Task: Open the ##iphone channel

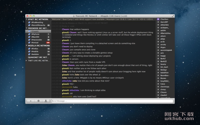Action: coord(38,34)
